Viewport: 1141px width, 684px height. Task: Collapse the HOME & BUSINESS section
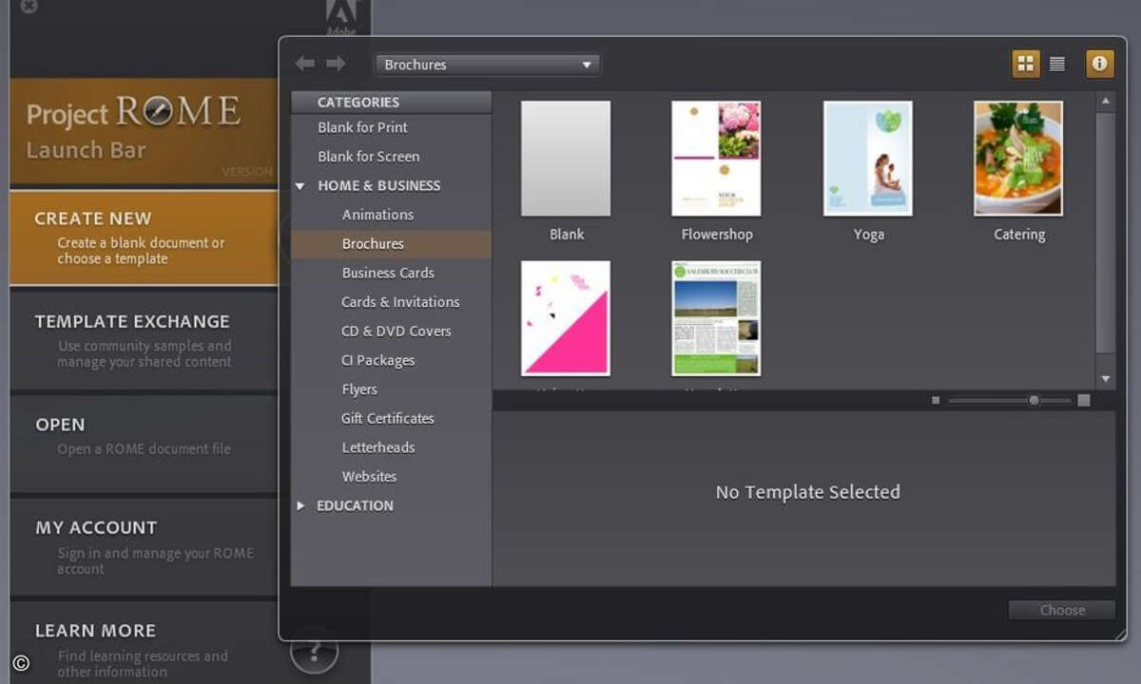pyautogui.click(x=300, y=186)
